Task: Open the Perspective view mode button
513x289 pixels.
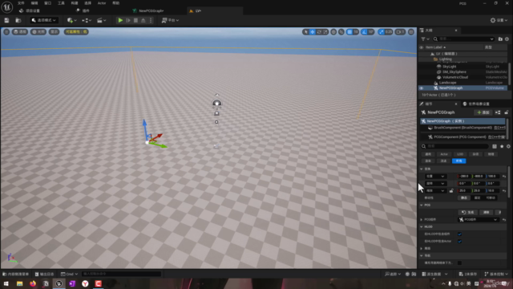Action: click(x=20, y=32)
